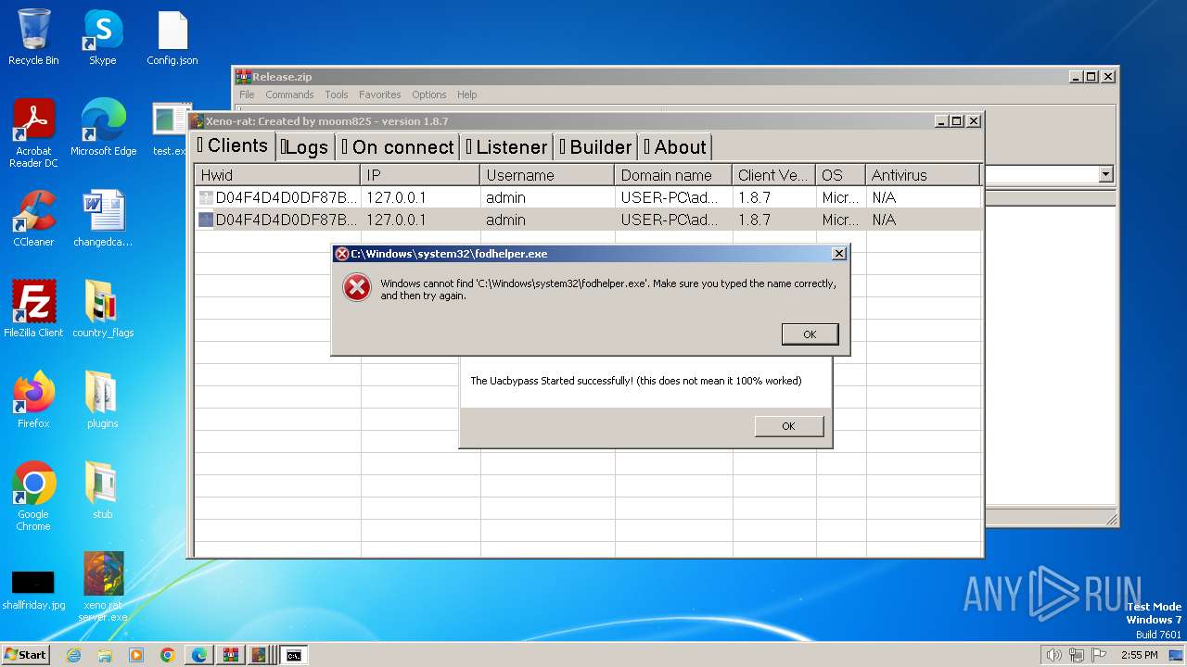Open FileZilla Client desktop shortcut

pyautogui.click(x=33, y=309)
